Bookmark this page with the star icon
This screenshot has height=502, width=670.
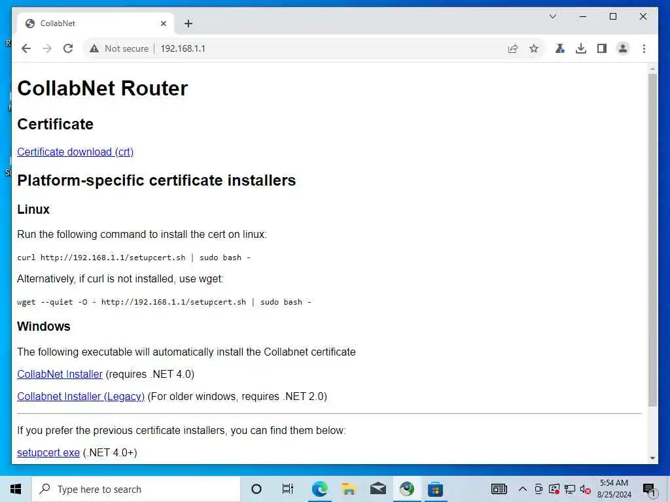(534, 48)
